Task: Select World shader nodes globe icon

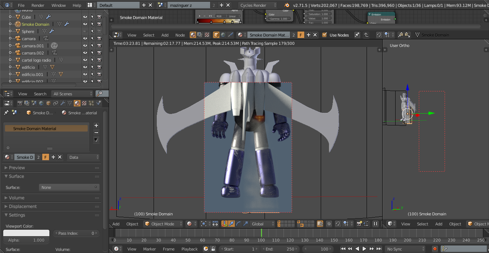Action: point(223,35)
